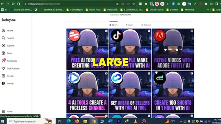
Task: Open Search in Instagram sidebar
Action: 8,38
